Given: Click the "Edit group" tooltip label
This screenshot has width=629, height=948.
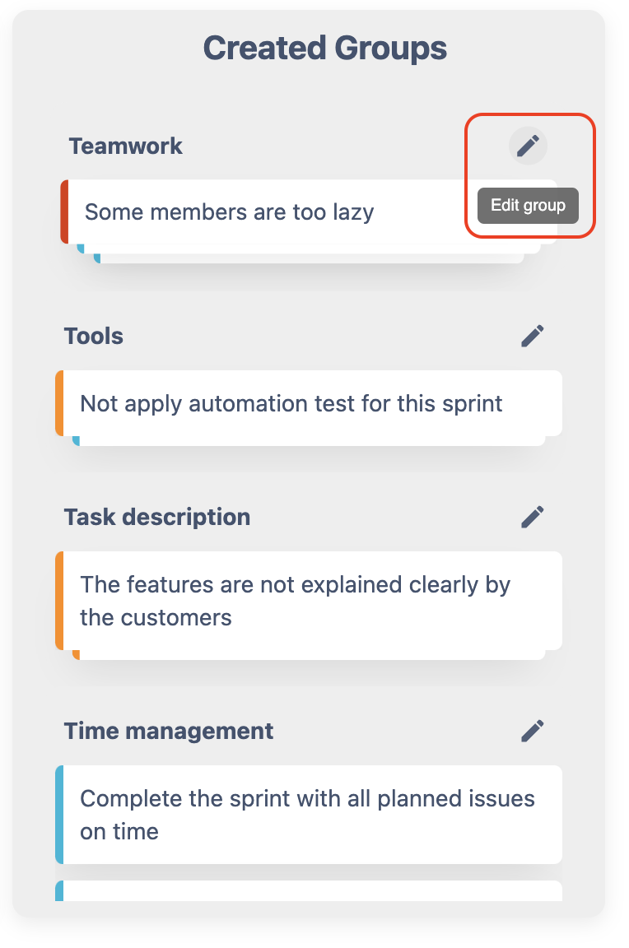Looking at the screenshot, I should (528, 206).
